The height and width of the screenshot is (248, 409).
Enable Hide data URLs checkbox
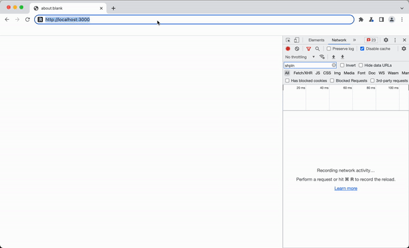pos(361,65)
